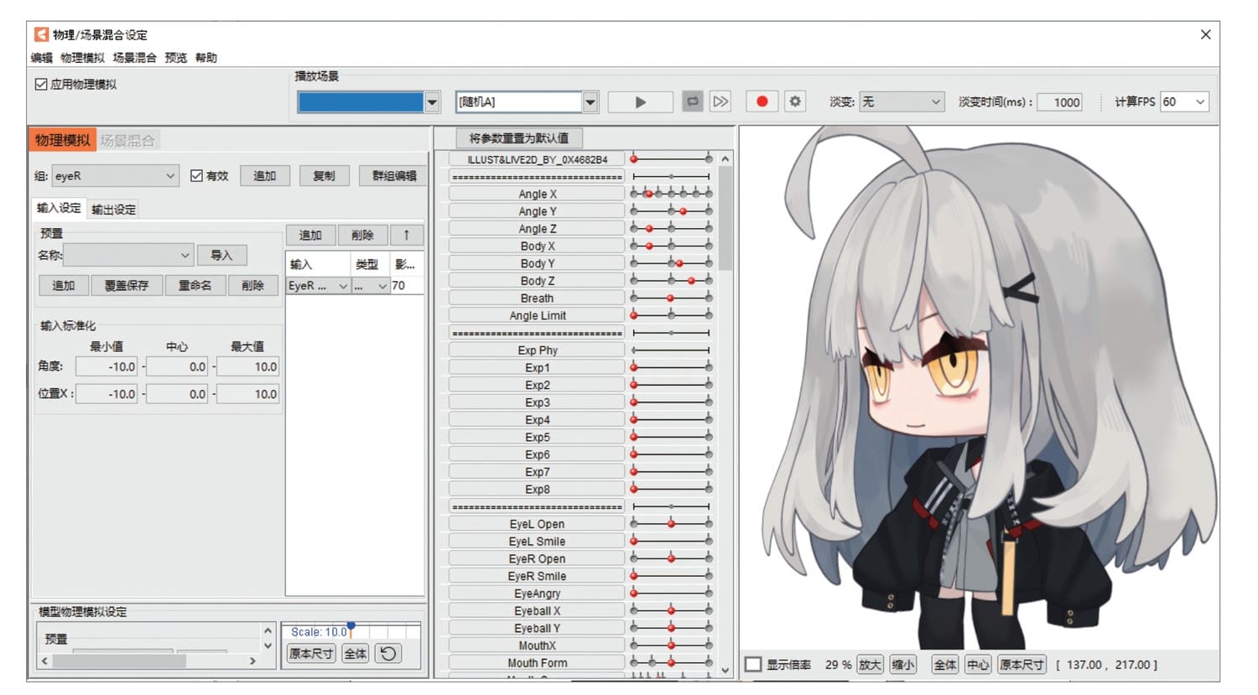This screenshot has height=695, width=1258.
Task: Open the eyeR group dropdown
Action: point(116,176)
